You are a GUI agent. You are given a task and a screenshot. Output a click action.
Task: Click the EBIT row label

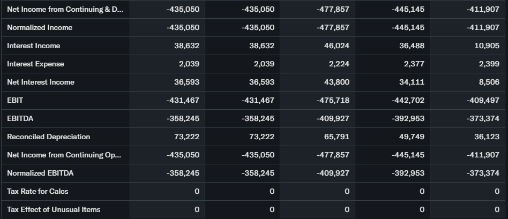(15, 101)
